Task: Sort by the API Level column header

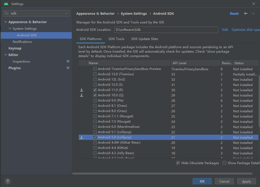Action: (195, 63)
